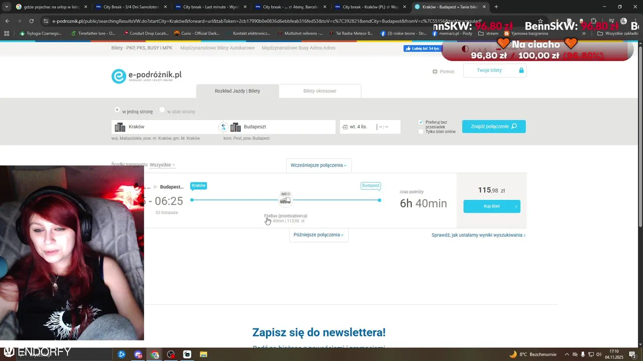Viewport: 643px width, 361px height.
Task: Swap Kraków and Budapeszt with the swap arrows icon
Action: click(x=224, y=127)
